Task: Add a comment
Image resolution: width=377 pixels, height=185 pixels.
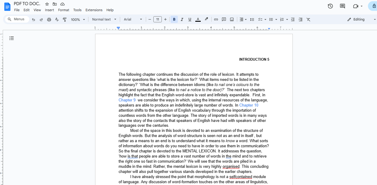Action: click(224, 19)
